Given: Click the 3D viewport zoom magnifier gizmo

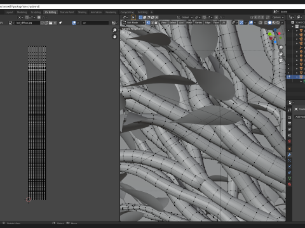Looking at the screenshot, I should (x=281, y=47).
